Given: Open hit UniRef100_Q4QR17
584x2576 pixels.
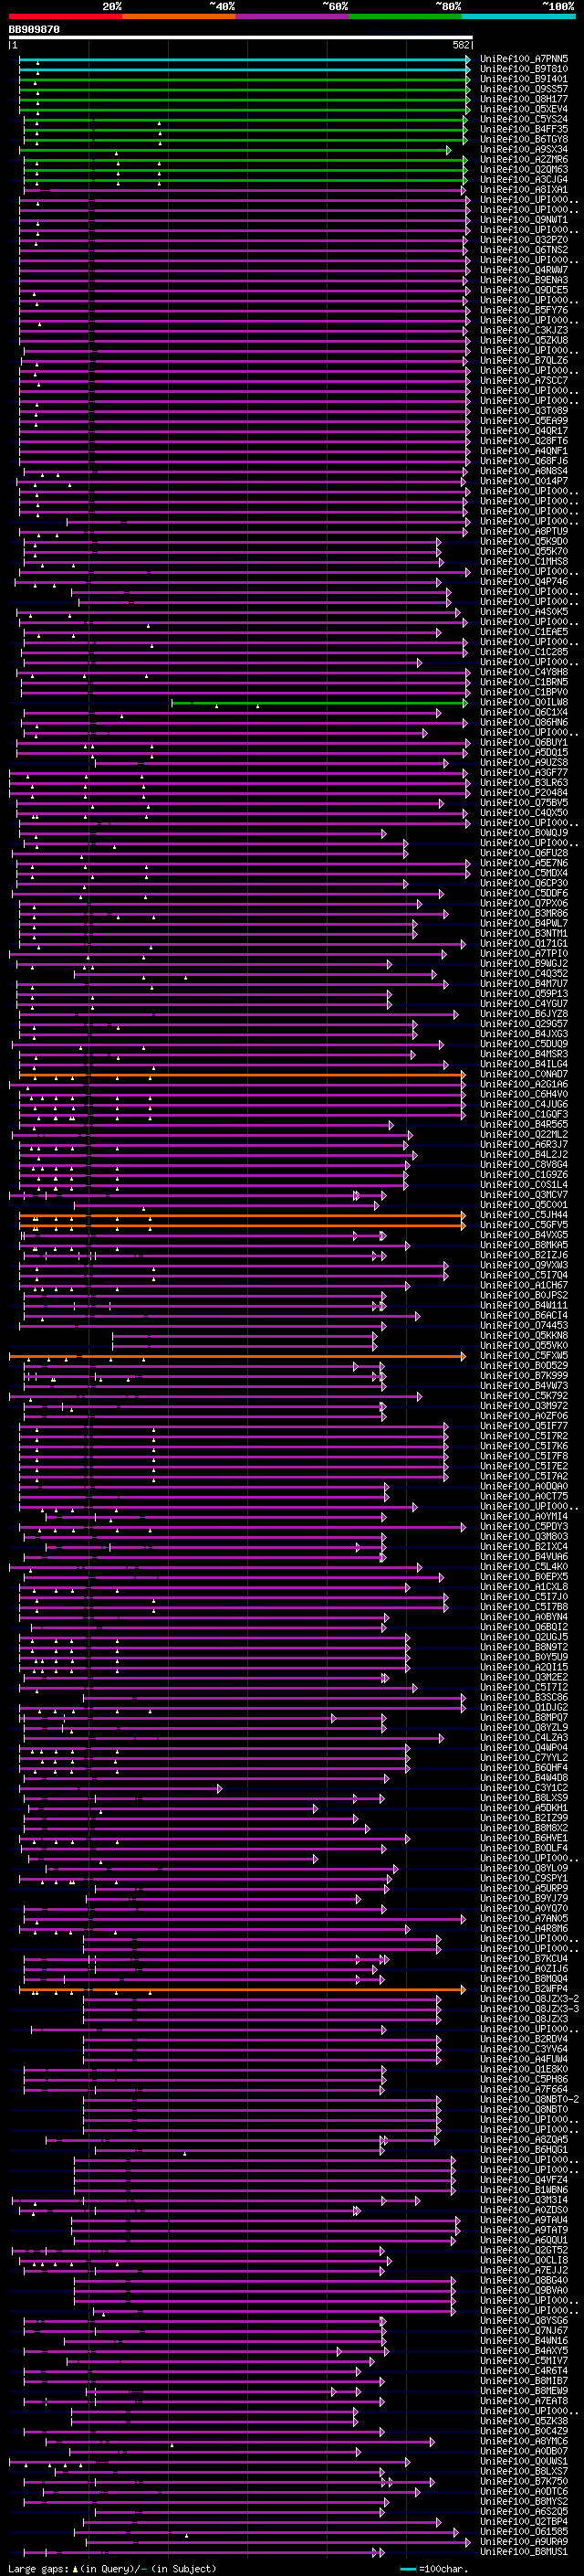Looking at the screenshot, I should coord(524,431).
